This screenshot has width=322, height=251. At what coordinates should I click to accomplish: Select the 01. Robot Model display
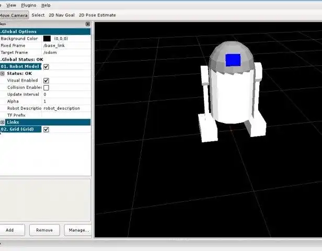tap(20, 66)
